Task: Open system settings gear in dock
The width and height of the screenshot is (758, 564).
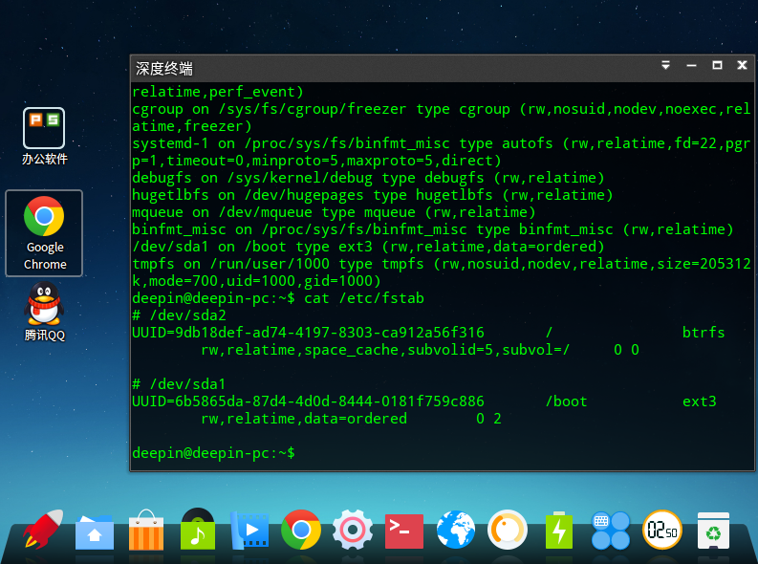Action: [x=353, y=530]
